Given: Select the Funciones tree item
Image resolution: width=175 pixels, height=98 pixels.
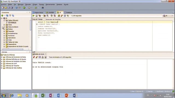Looking at the screenshot, I should (11, 36).
